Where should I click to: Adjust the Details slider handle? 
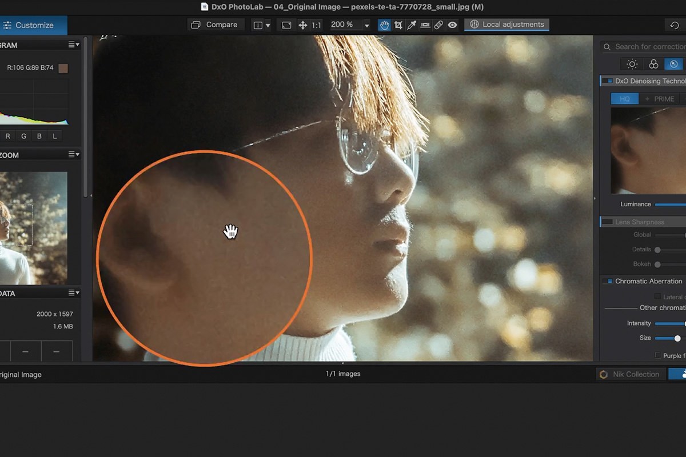(657, 250)
